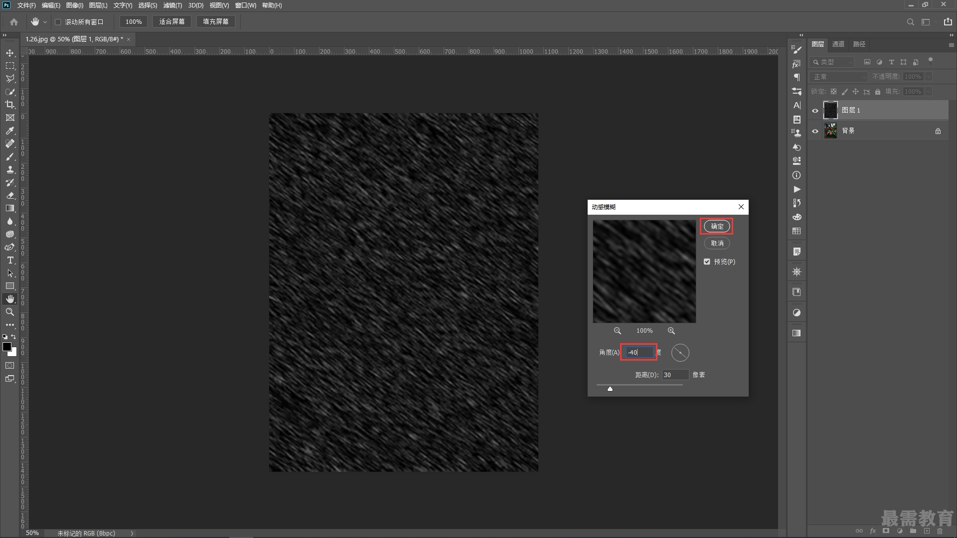Open the 窗口(W) menu
Image resolution: width=957 pixels, height=538 pixels.
[x=246, y=5]
